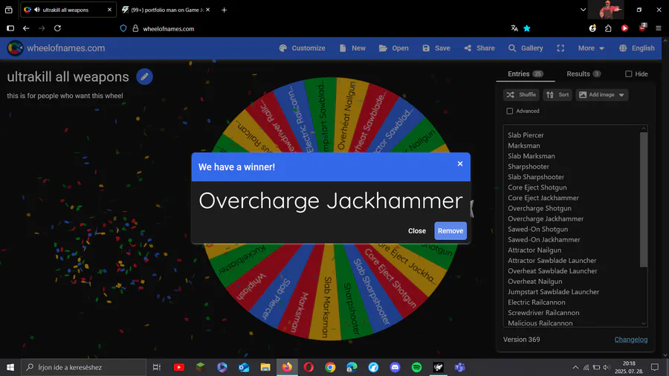Image resolution: width=669 pixels, height=376 pixels.
Task: Edit wheel title with pencil icon
Action: pos(145,77)
